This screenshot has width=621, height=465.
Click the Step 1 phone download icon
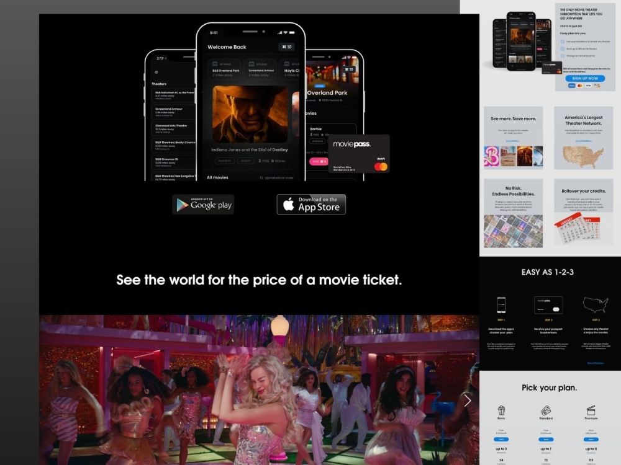(502, 304)
